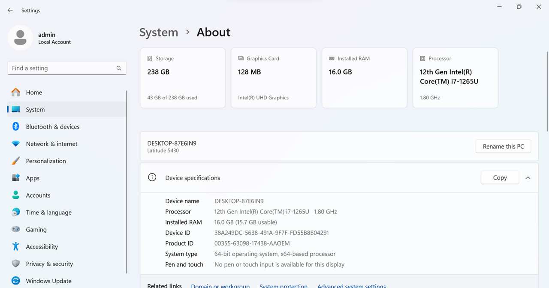The image size is (549, 288).
Task: Click the Latitude 5430 model text
Action: tap(163, 150)
